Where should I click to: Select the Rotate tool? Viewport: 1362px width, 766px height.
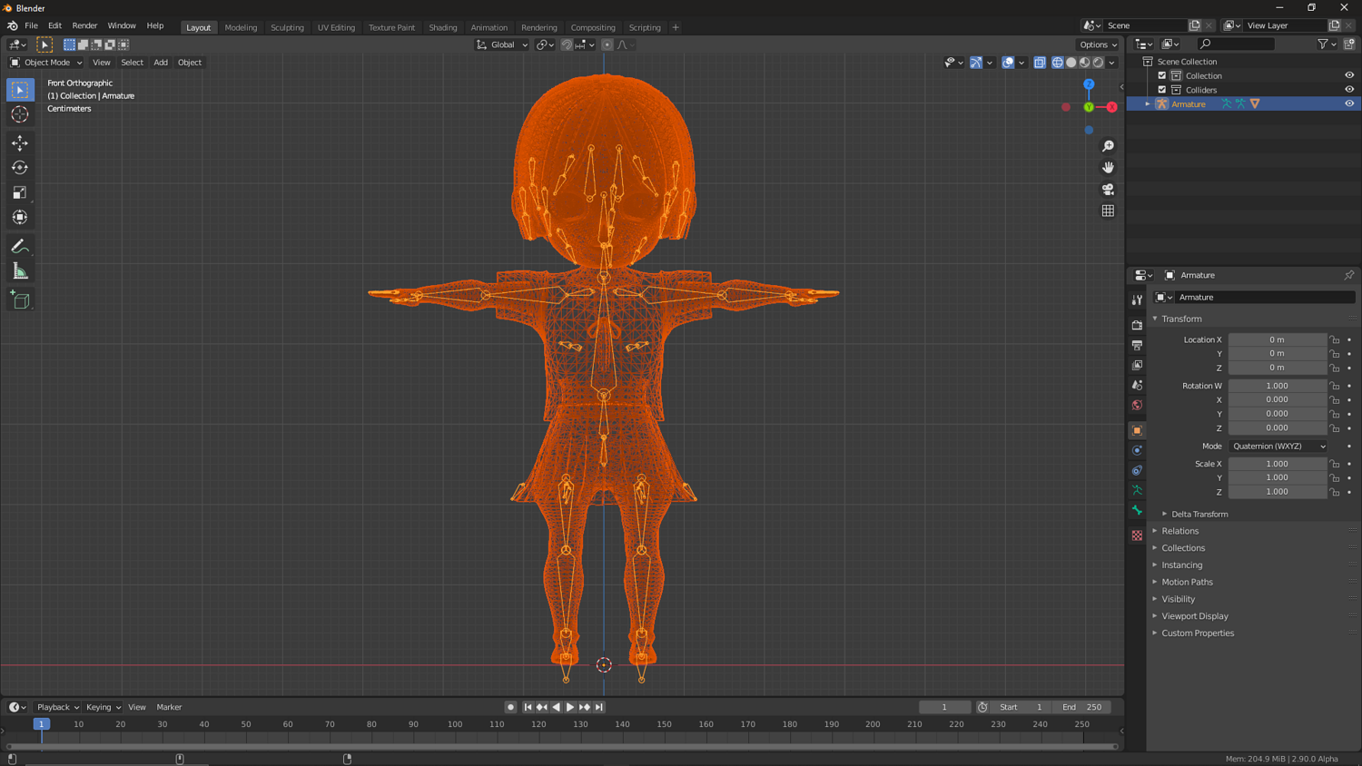(x=20, y=168)
